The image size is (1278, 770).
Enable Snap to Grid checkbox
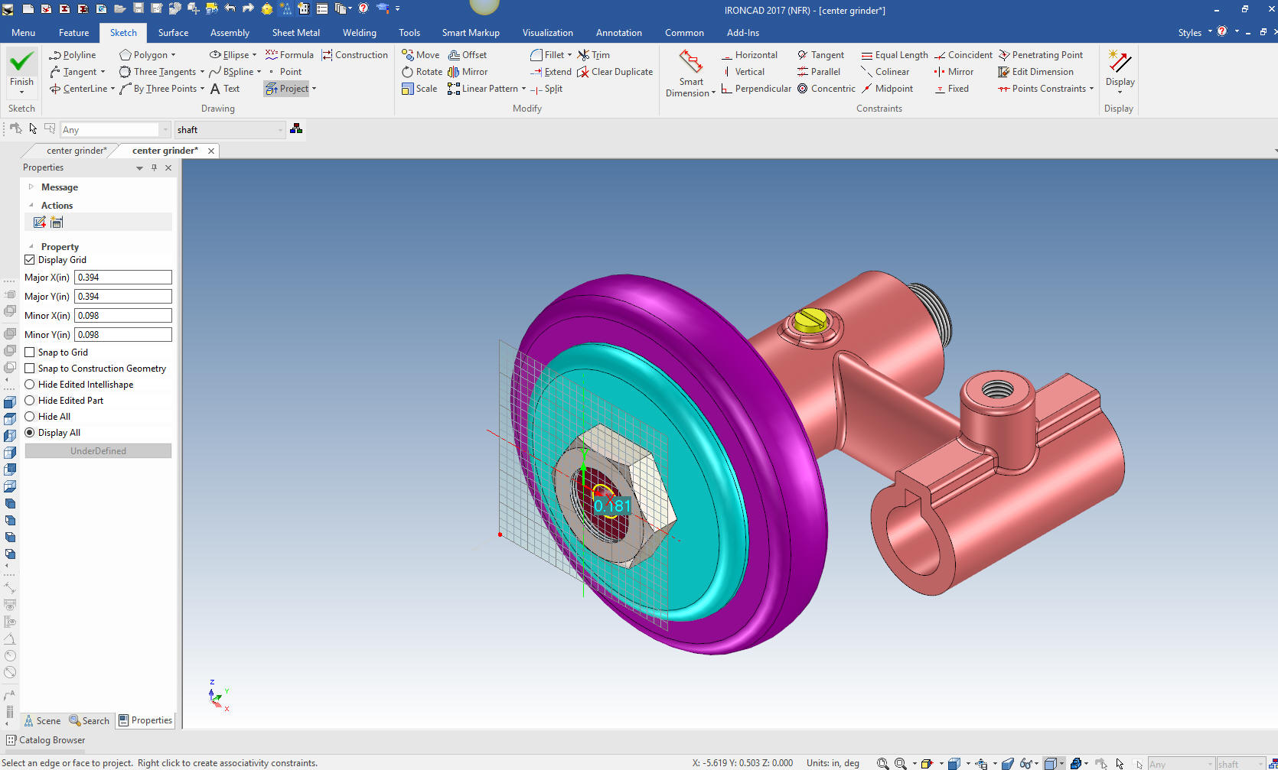click(30, 353)
